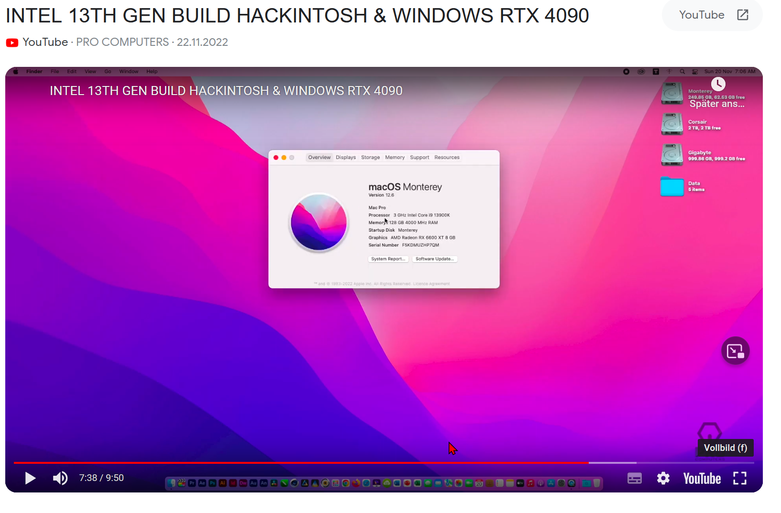Screen dimensions: 781x513
Task: Open the View menu in the video
Action: coord(90,72)
